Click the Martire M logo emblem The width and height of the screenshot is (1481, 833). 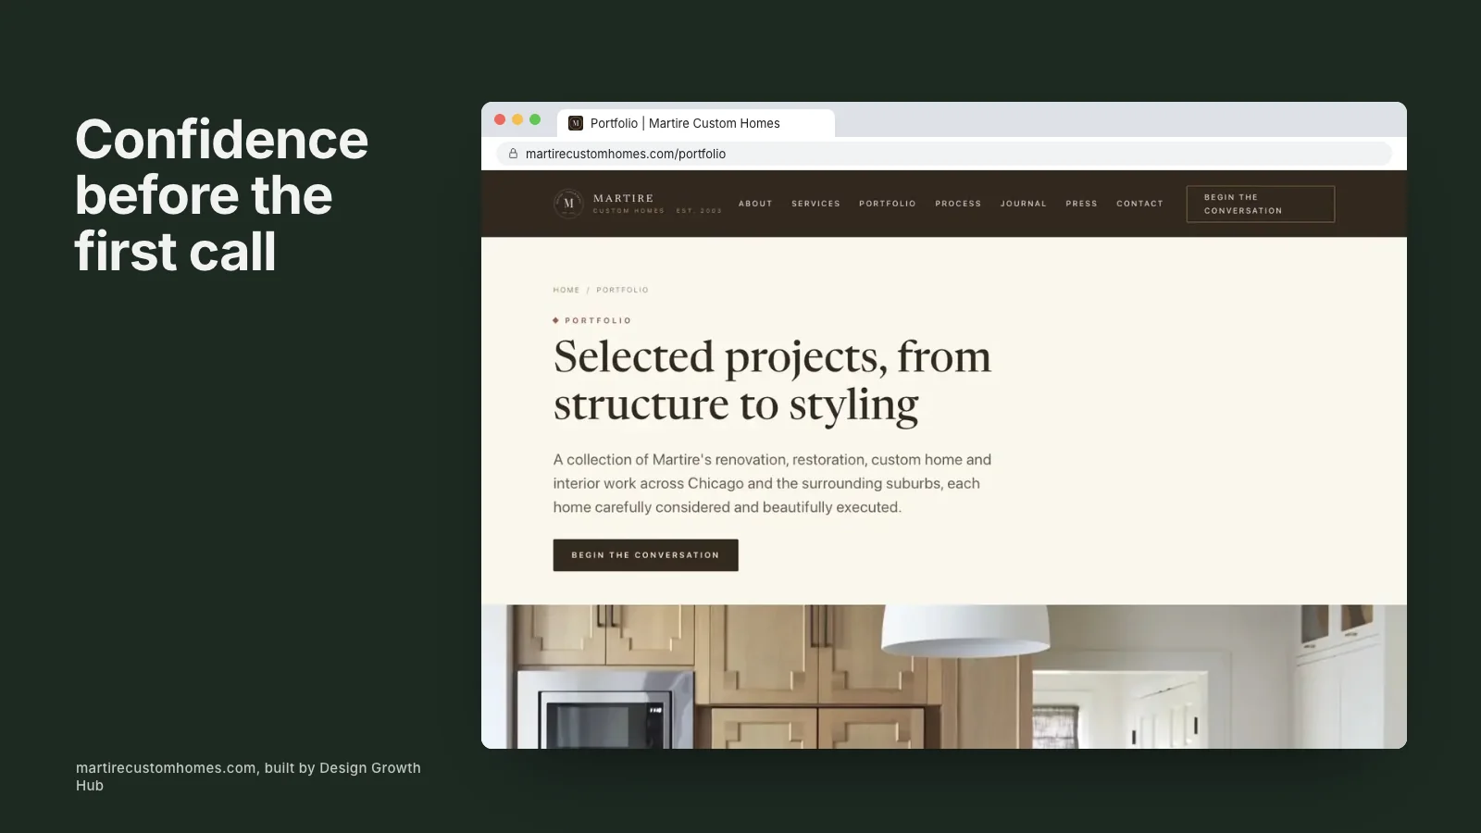(568, 204)
